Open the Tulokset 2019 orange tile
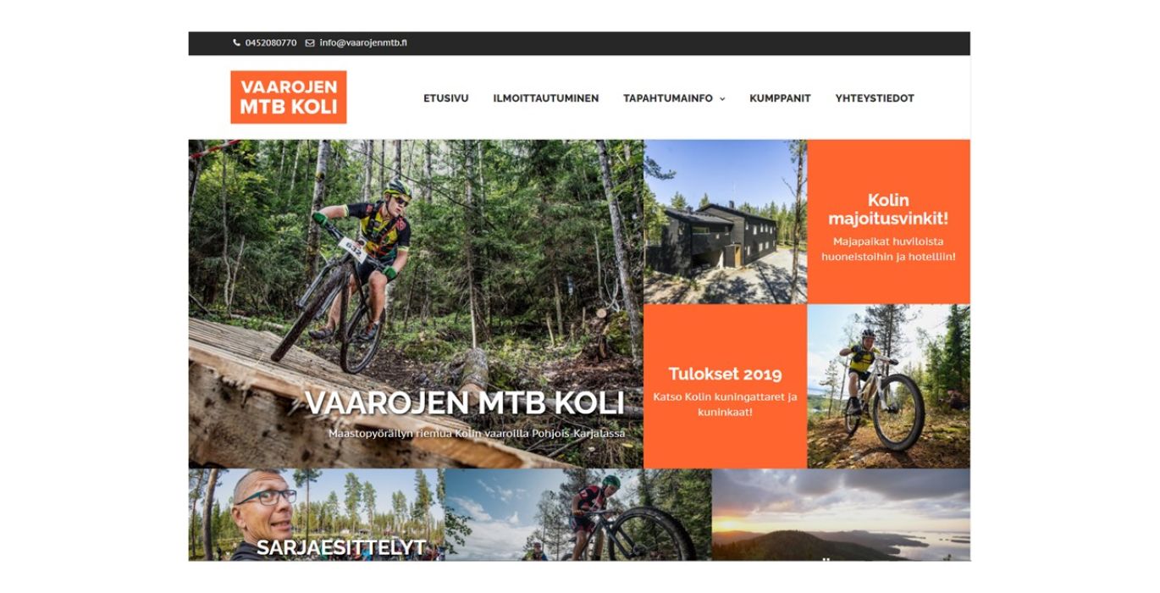 pos(725,386)
